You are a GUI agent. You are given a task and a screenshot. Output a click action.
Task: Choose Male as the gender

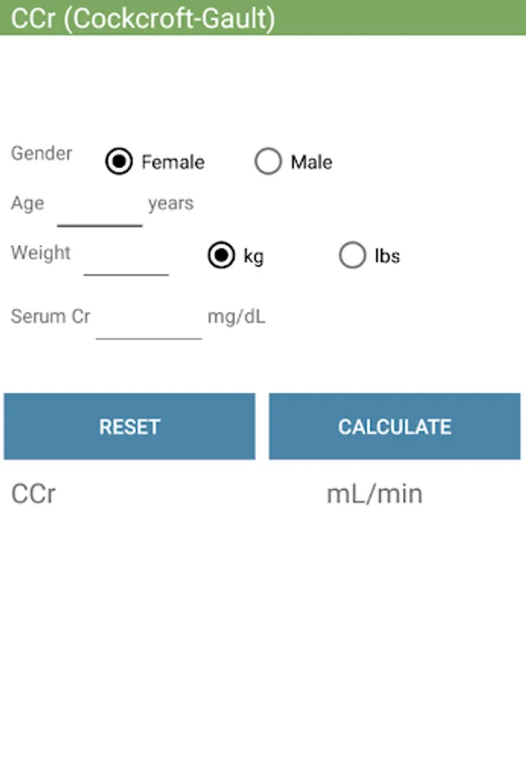[268, 162]
